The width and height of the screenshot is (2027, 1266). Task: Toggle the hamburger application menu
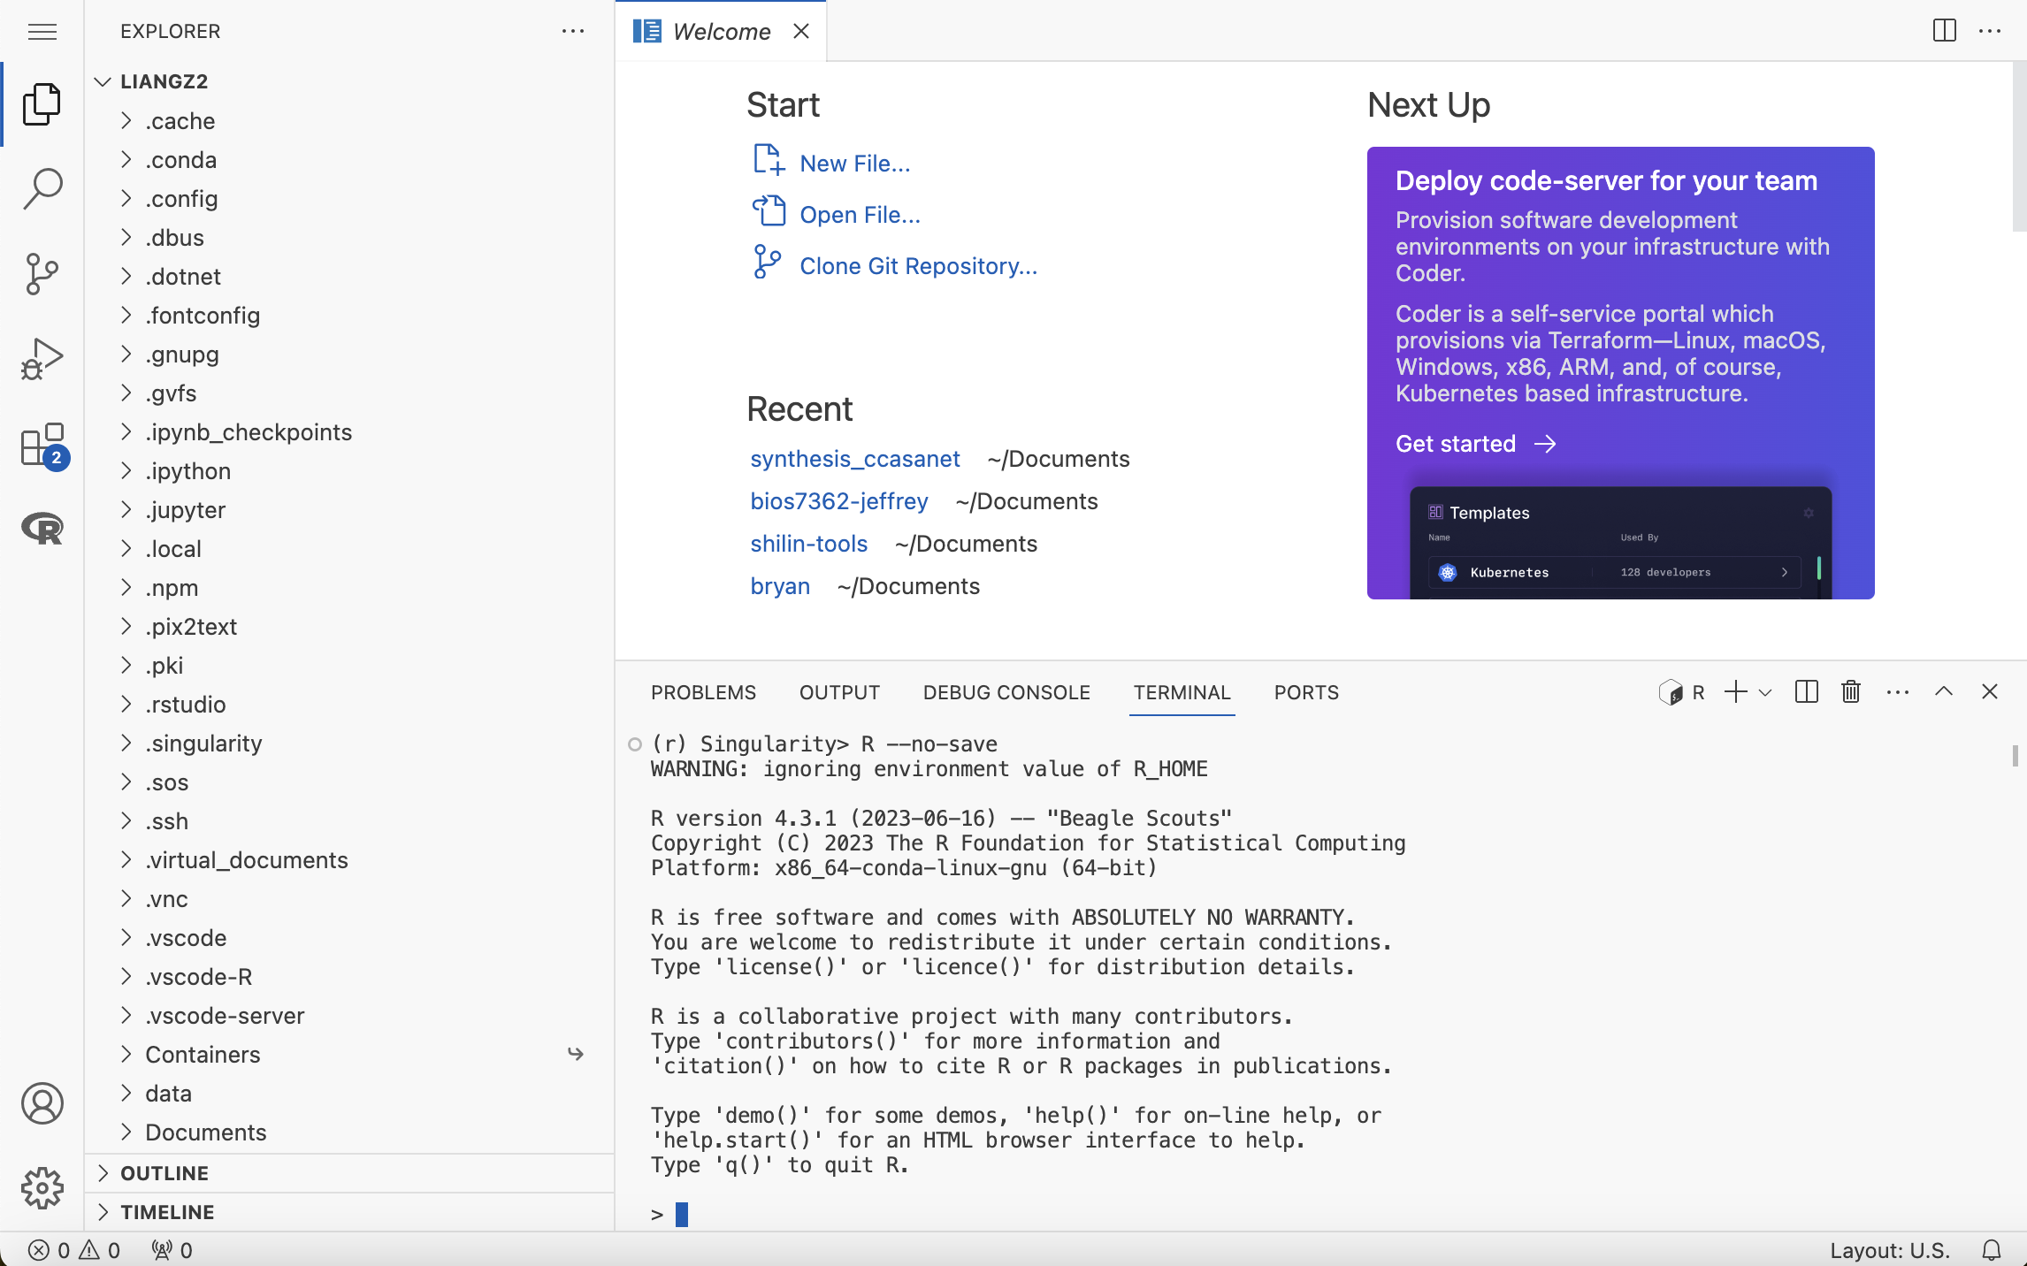click(x=42, y=32)
